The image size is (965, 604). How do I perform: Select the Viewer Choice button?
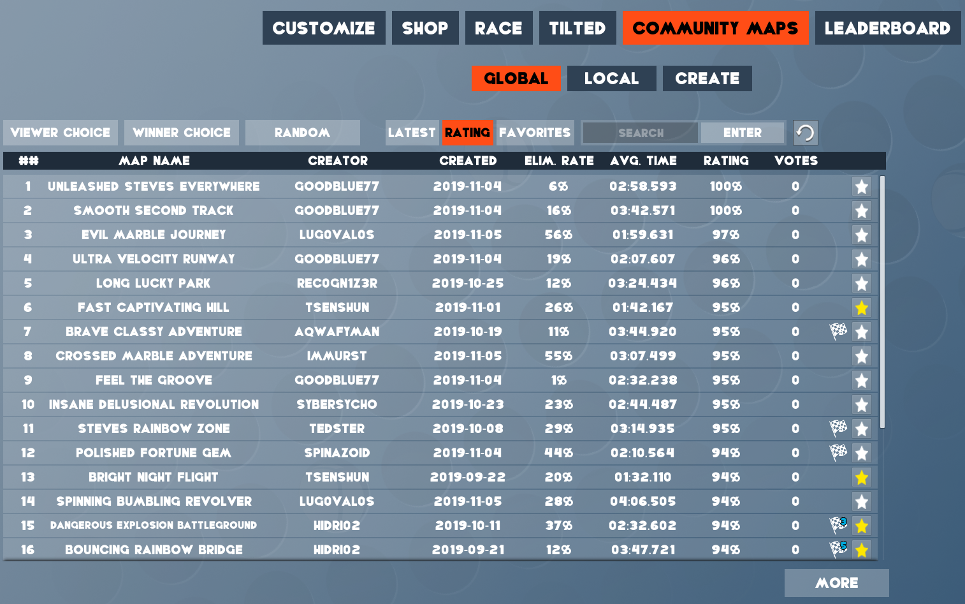61,133
